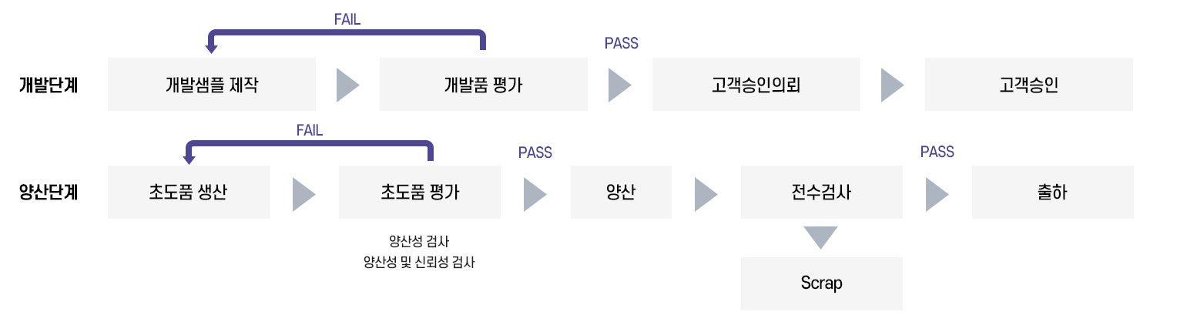Click the 양산 step box
The width and height of the screenshot is (1177, 315).
(621, 193)
